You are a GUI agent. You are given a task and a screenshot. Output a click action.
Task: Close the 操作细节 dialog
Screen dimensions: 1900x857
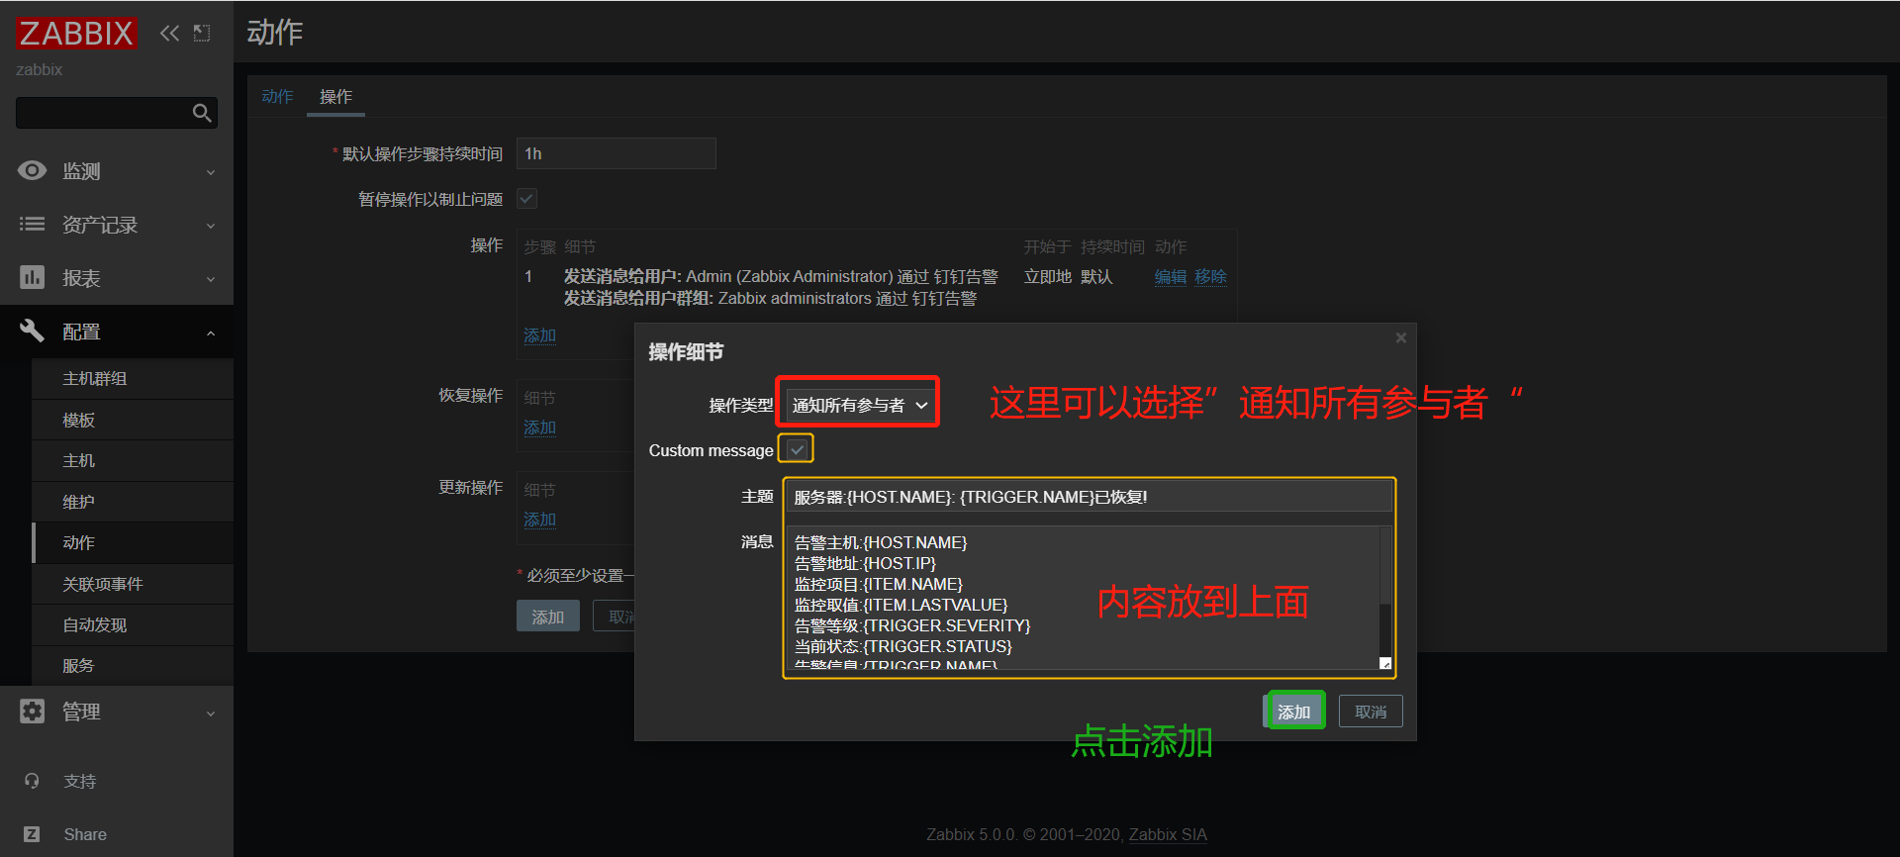(x=1400, y=338)
